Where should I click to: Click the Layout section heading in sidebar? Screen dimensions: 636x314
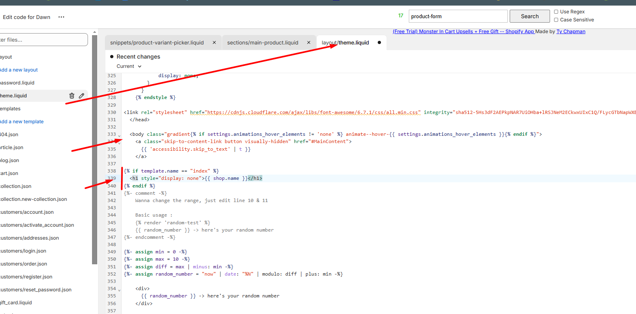[6, 57]
